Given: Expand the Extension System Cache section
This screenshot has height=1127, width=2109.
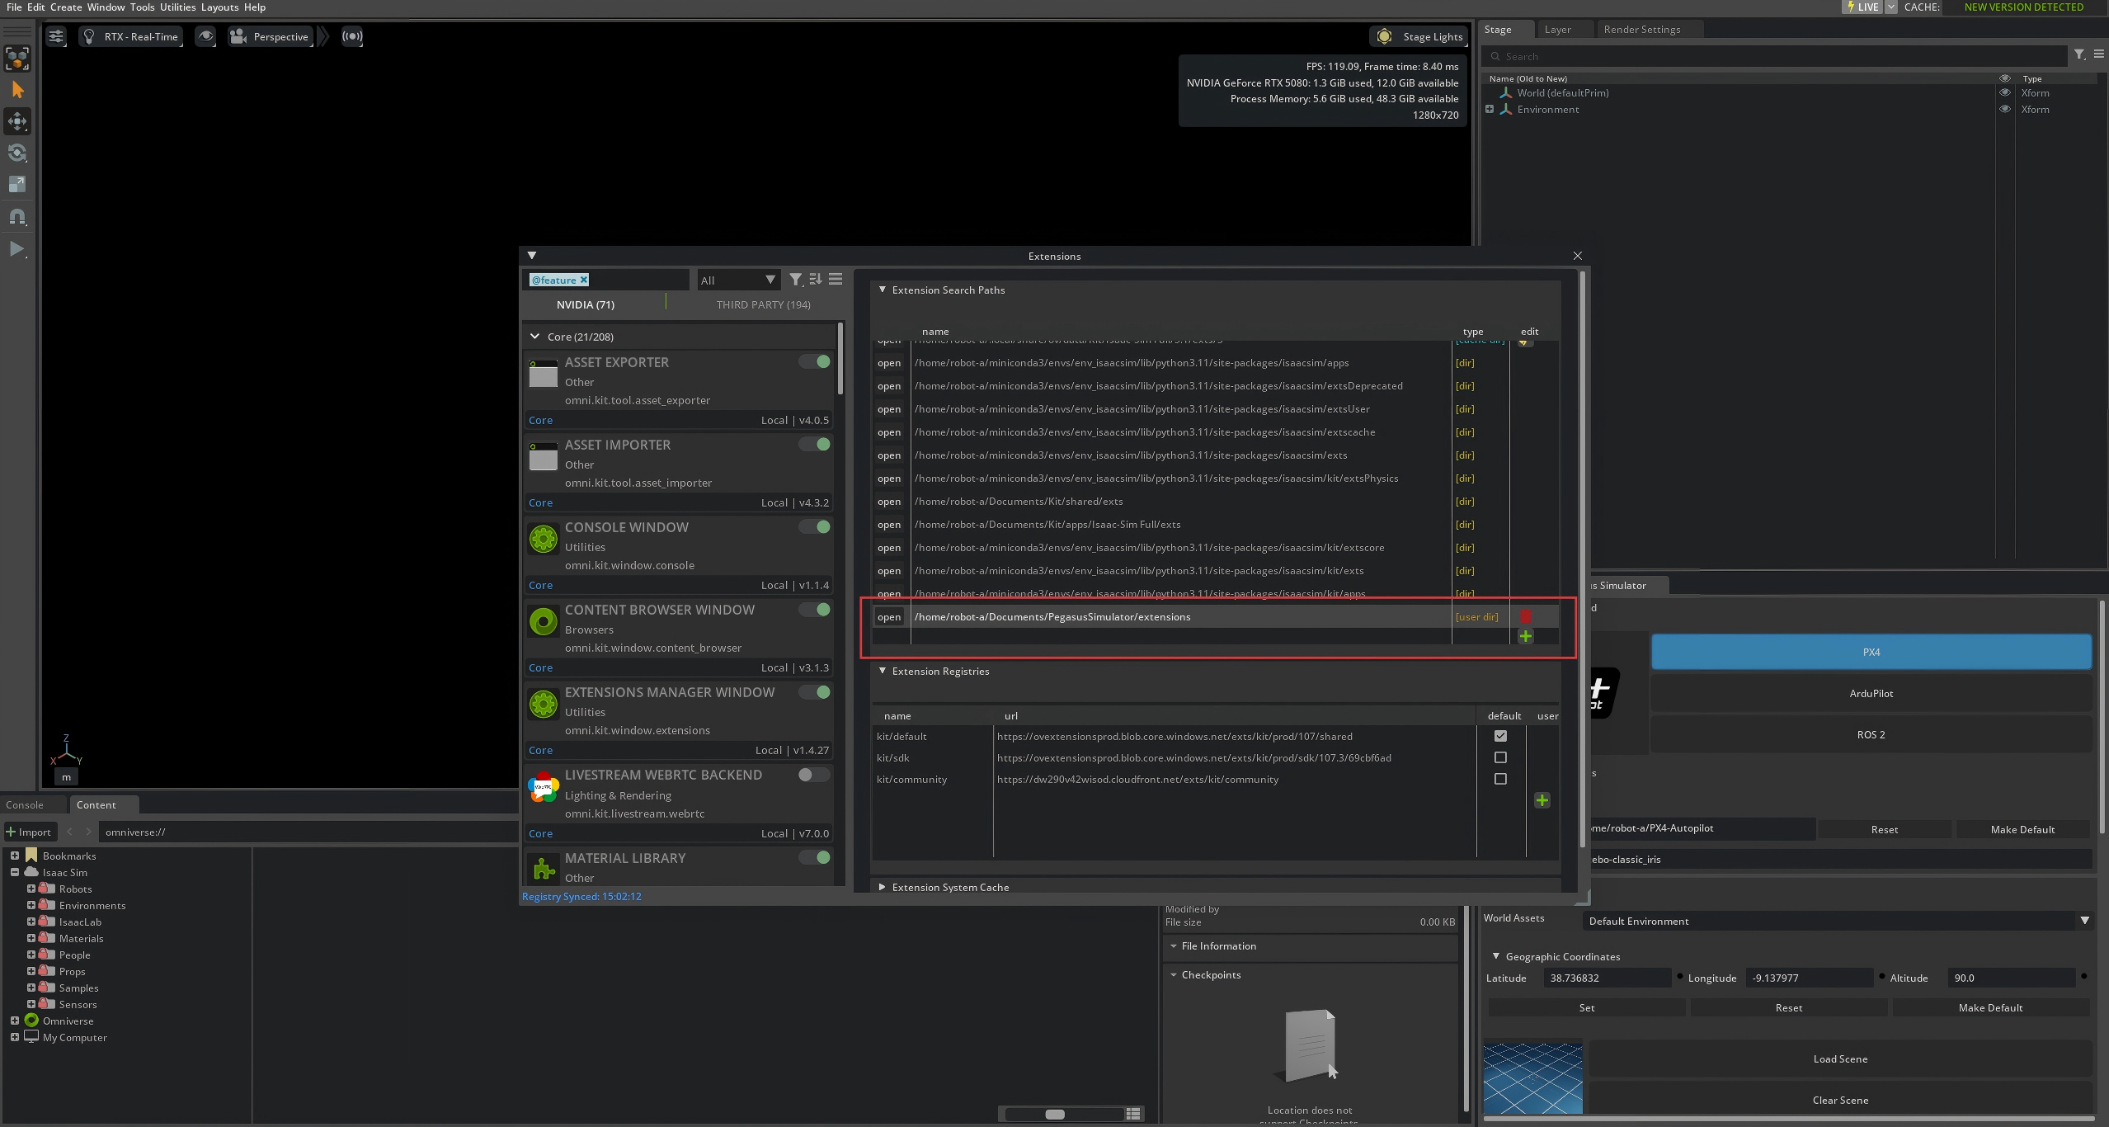Looking at the screenshot, I should 883,887.
